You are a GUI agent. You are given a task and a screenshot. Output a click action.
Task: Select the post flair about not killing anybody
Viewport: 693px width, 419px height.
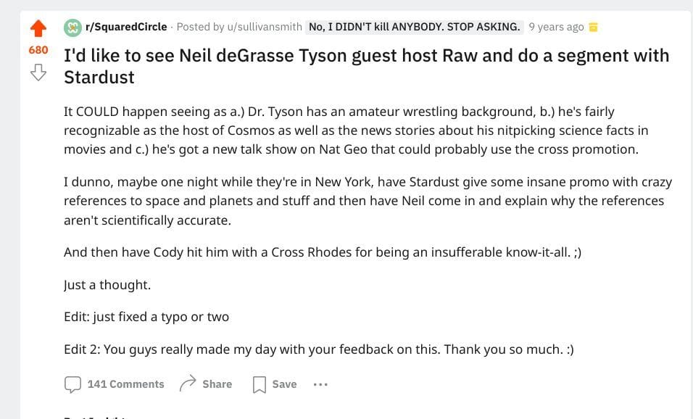[x=414, y=27]
